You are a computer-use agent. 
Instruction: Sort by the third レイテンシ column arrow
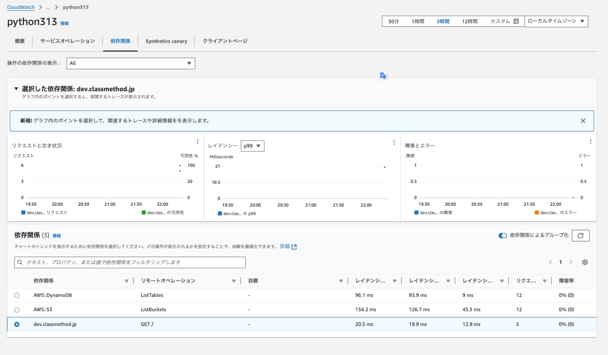(502, 281)
